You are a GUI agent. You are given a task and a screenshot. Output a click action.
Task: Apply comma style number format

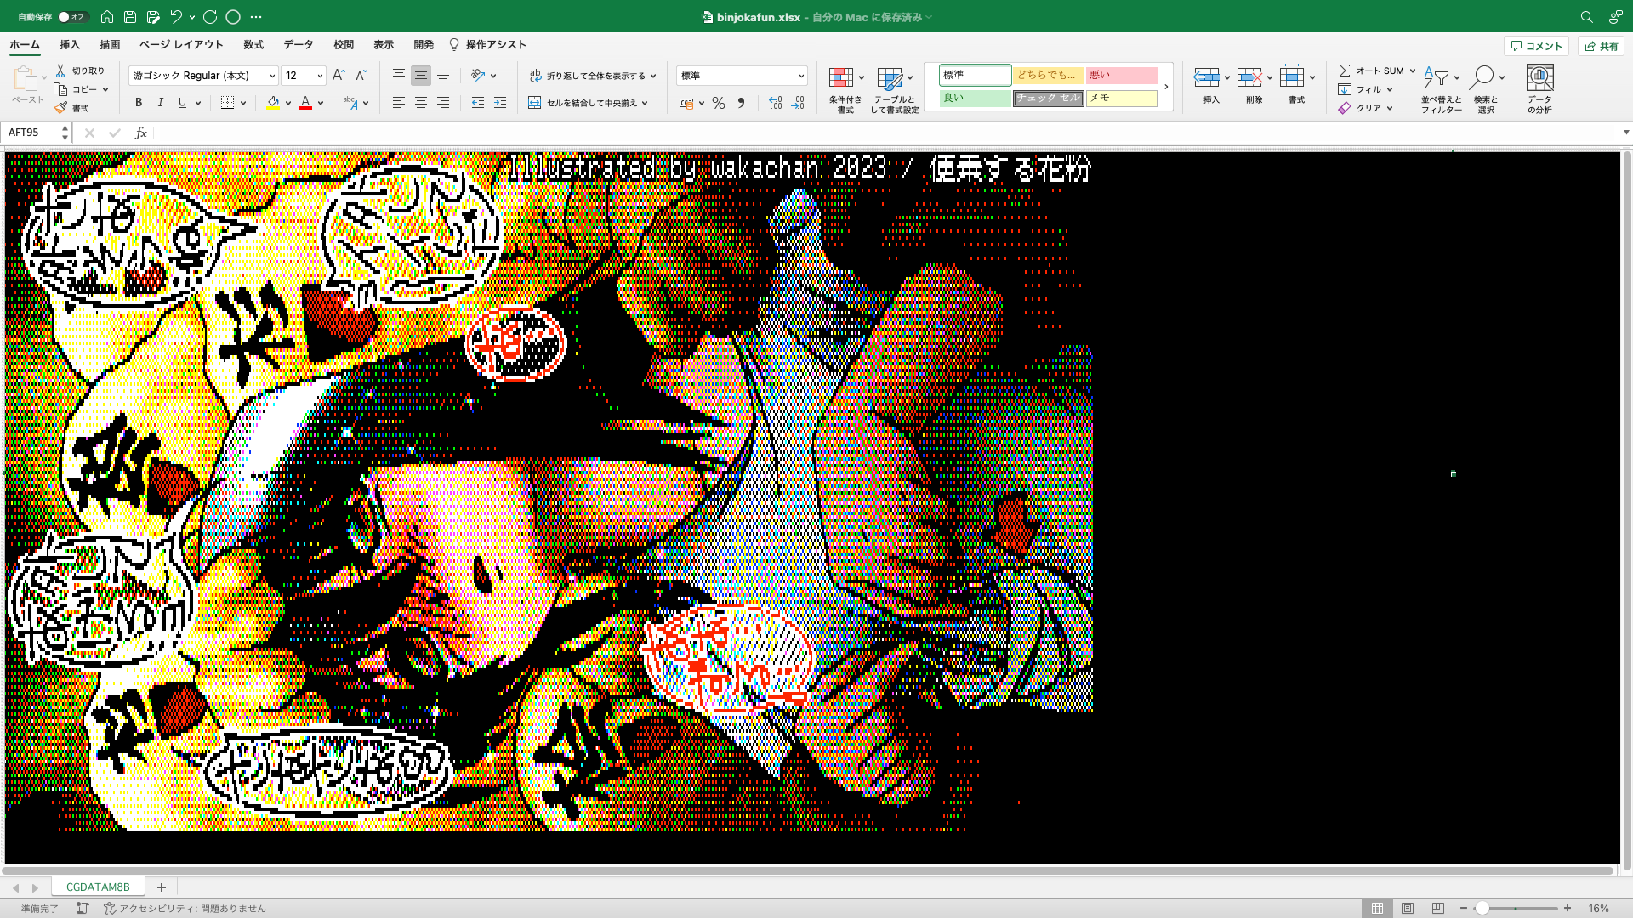741,103
